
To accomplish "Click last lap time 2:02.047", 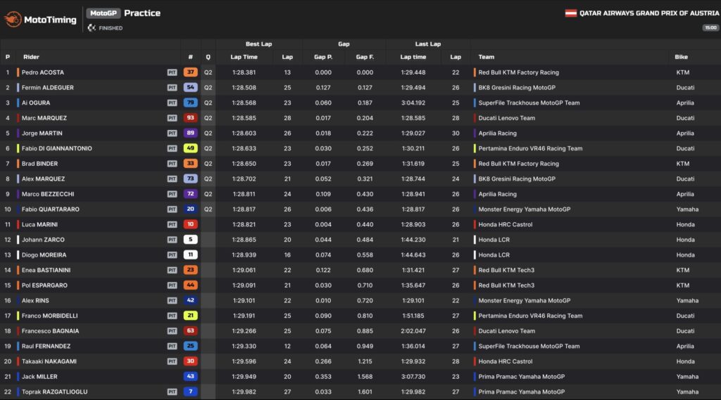I will click(413, 331).
